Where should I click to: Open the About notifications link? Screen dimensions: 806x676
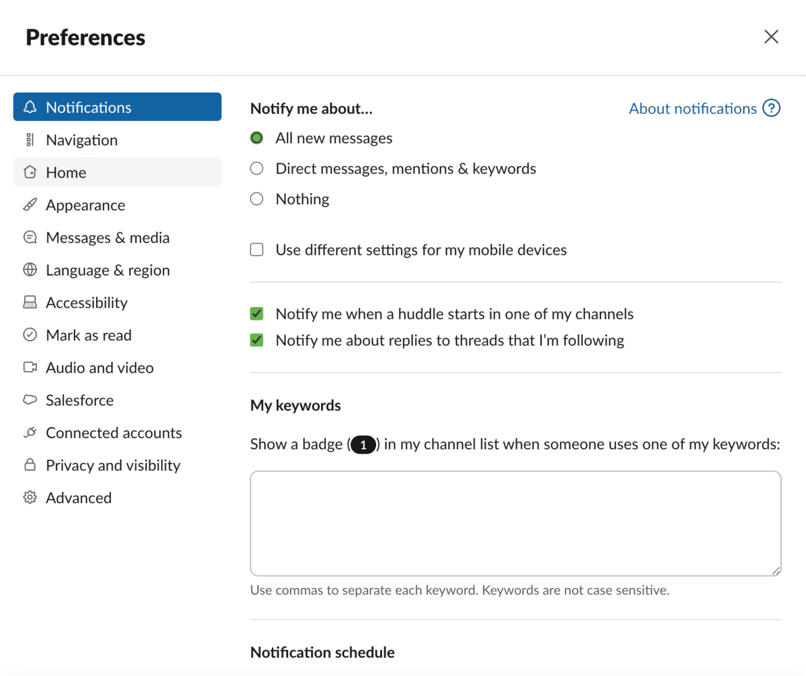[692, 108]
